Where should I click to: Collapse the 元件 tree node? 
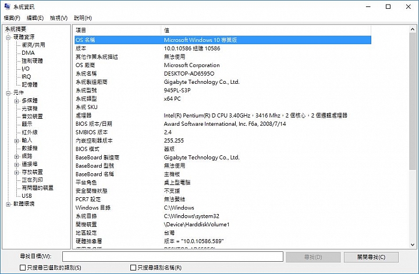point(9,93)
